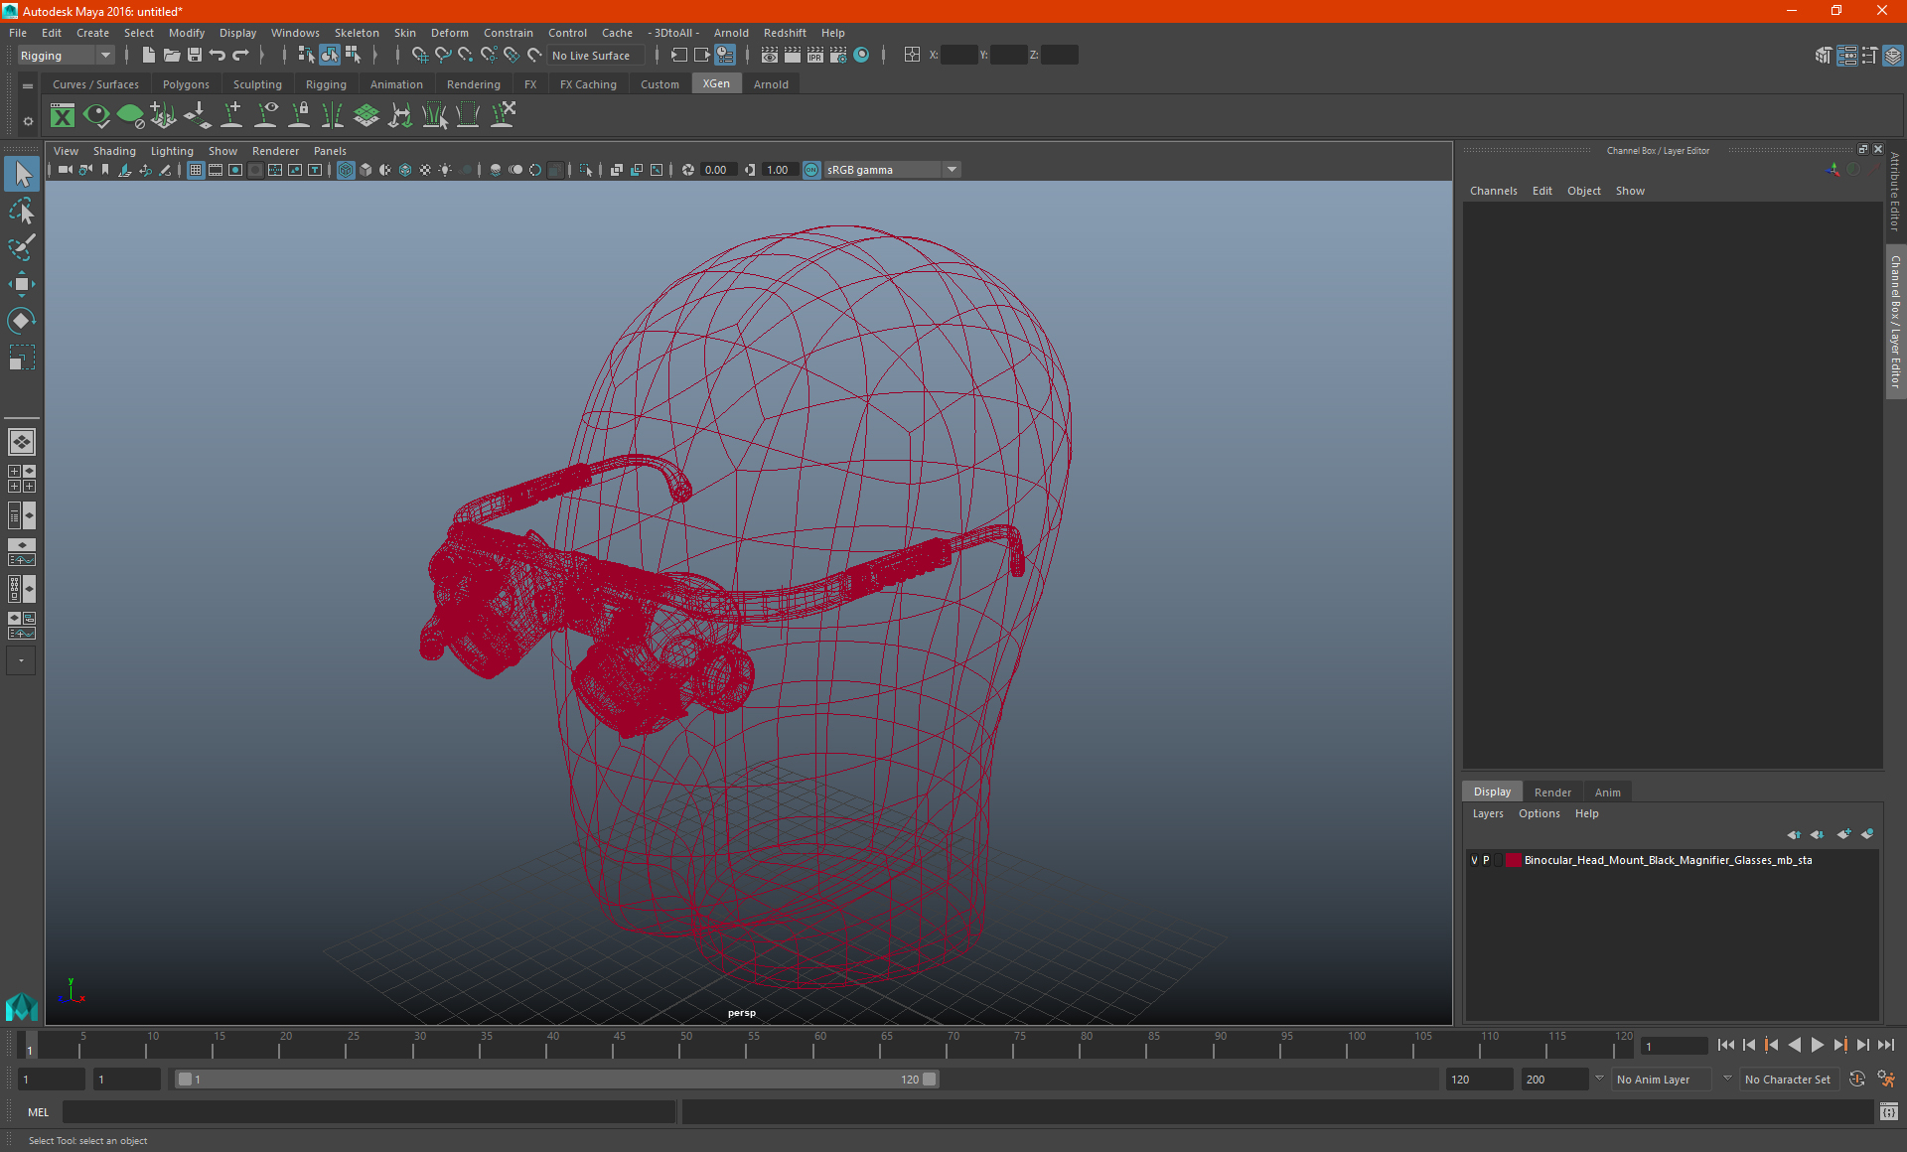Click the single perspective layout icon

click(x=22, y=442)
